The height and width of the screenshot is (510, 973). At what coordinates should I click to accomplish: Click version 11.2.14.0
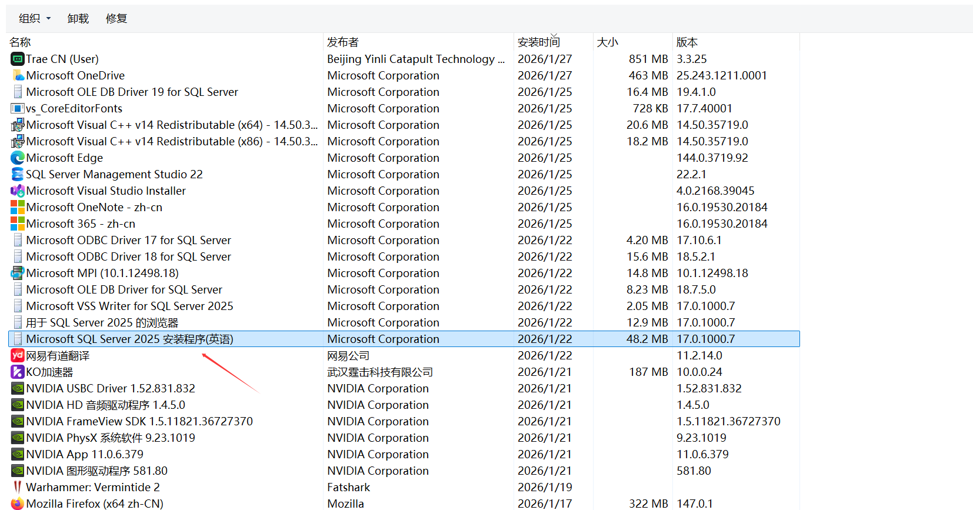(699, 355)
